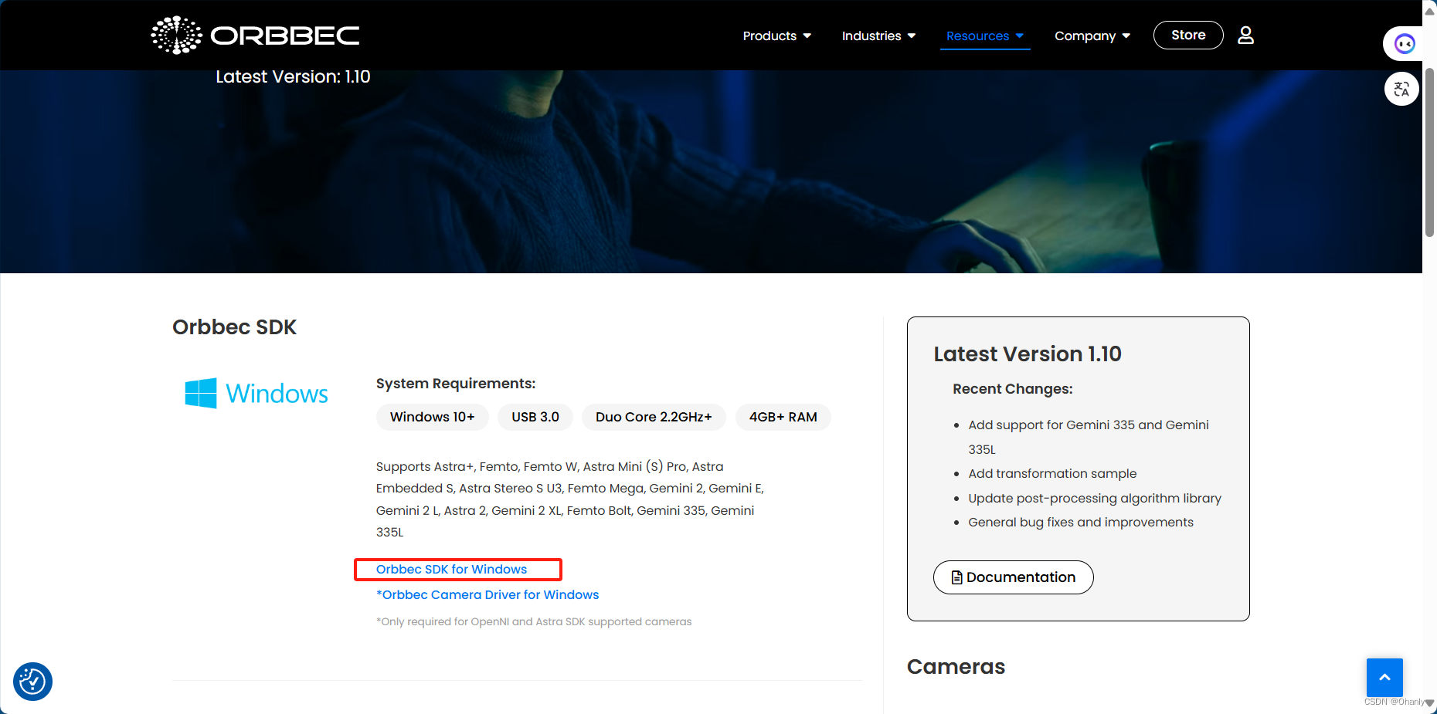Viewport: 1437px width, 714px height.
Task: Click the Latest Version 1.10 card heading
Action: point(1028,354)
